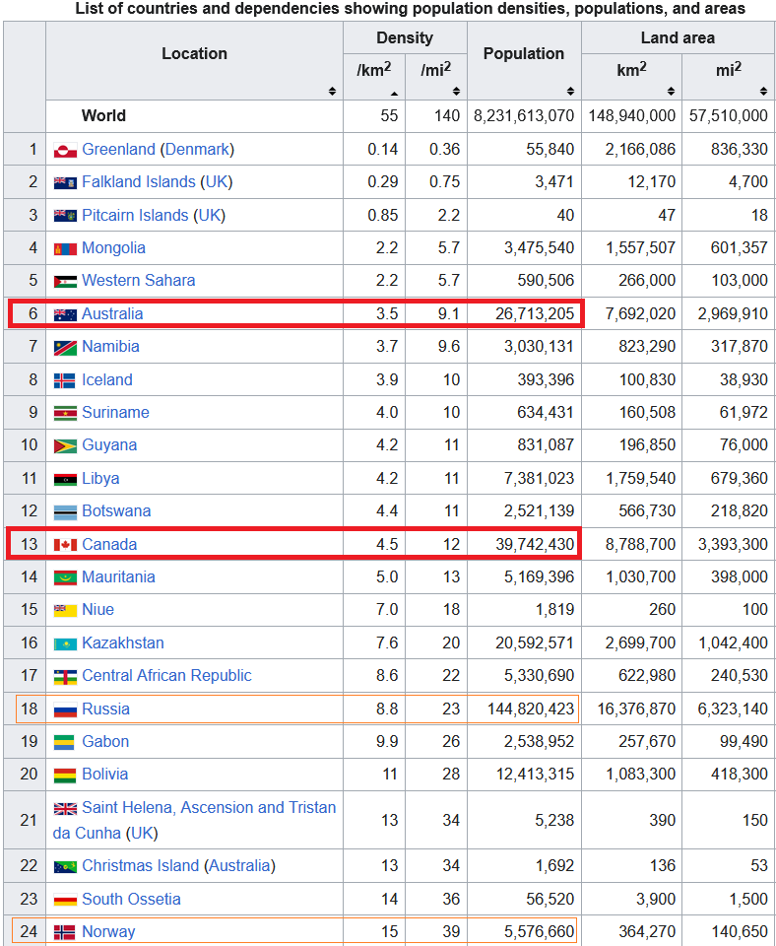776x946 pixels.
Task: Visit the Iceland link
Action: click(106, 379)
